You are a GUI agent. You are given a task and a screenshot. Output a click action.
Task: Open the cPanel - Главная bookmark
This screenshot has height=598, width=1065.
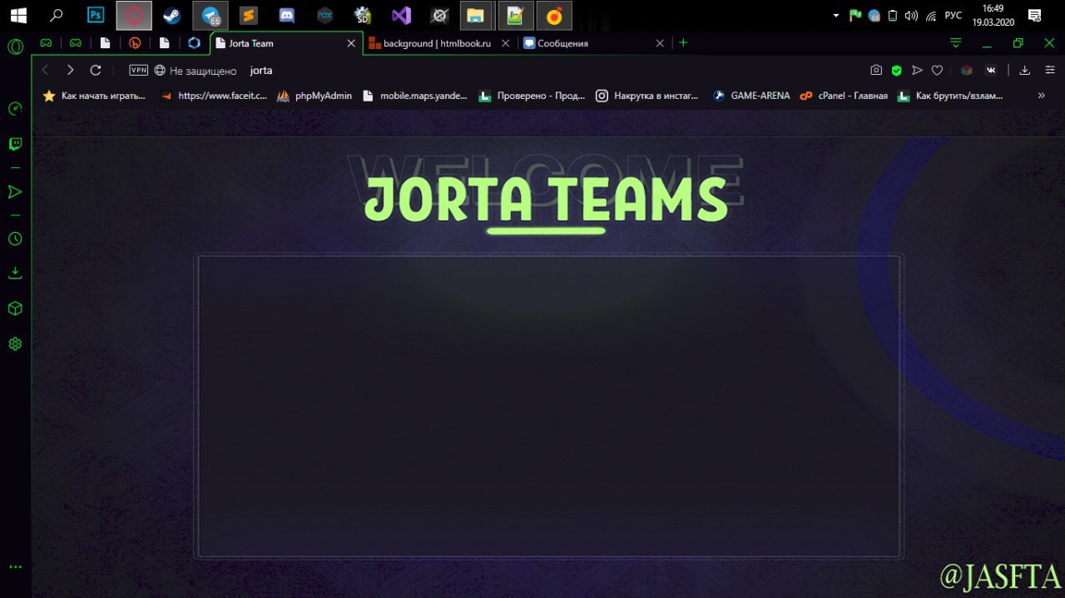click(x=844, y=96)
